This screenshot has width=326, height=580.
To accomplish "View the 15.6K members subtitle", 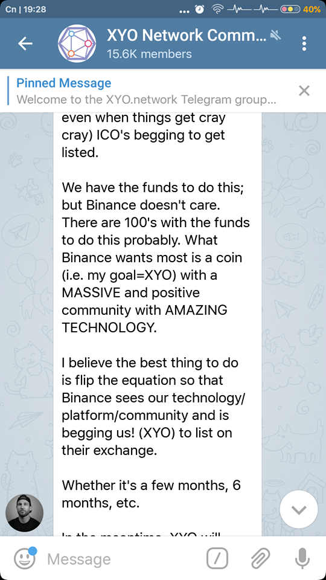I will [149, 54].
